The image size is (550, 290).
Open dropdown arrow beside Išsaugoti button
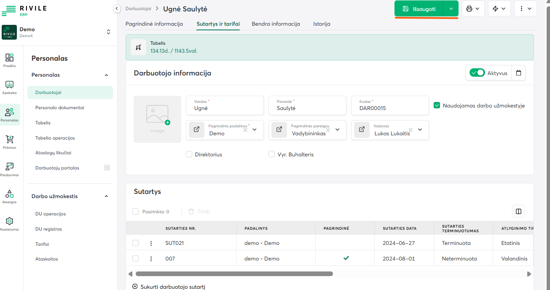tap(451, 9)
